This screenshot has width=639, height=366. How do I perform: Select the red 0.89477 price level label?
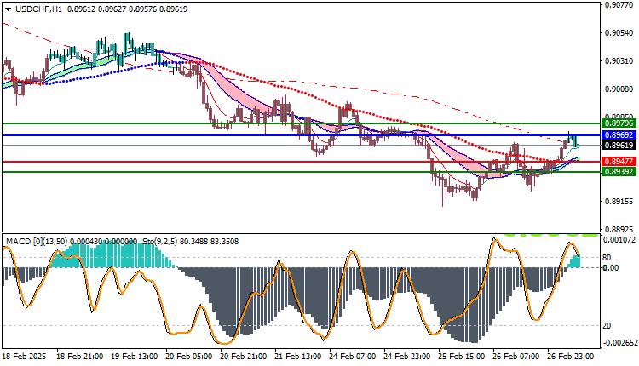[x=619, y=162]
